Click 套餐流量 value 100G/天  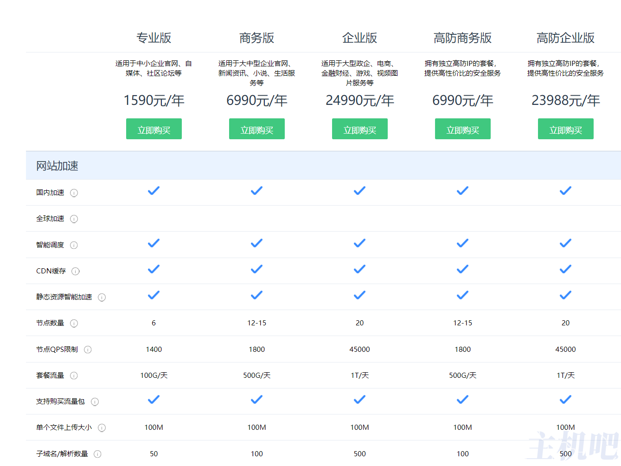[154, 375]
